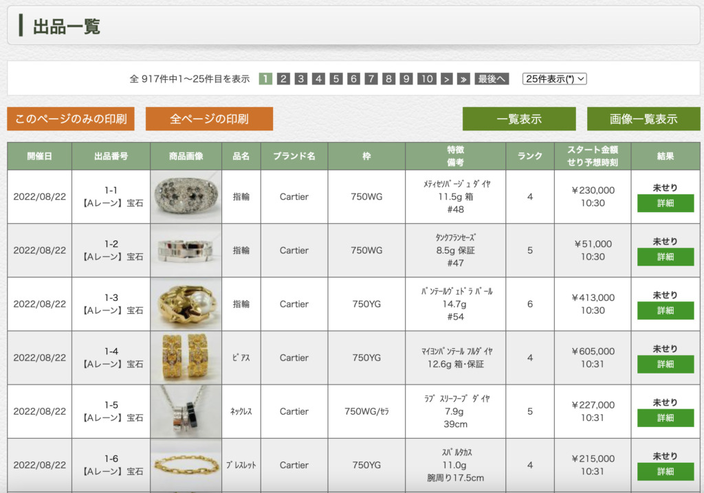Go to pagination page 5
704x493 pixels.
335,79
